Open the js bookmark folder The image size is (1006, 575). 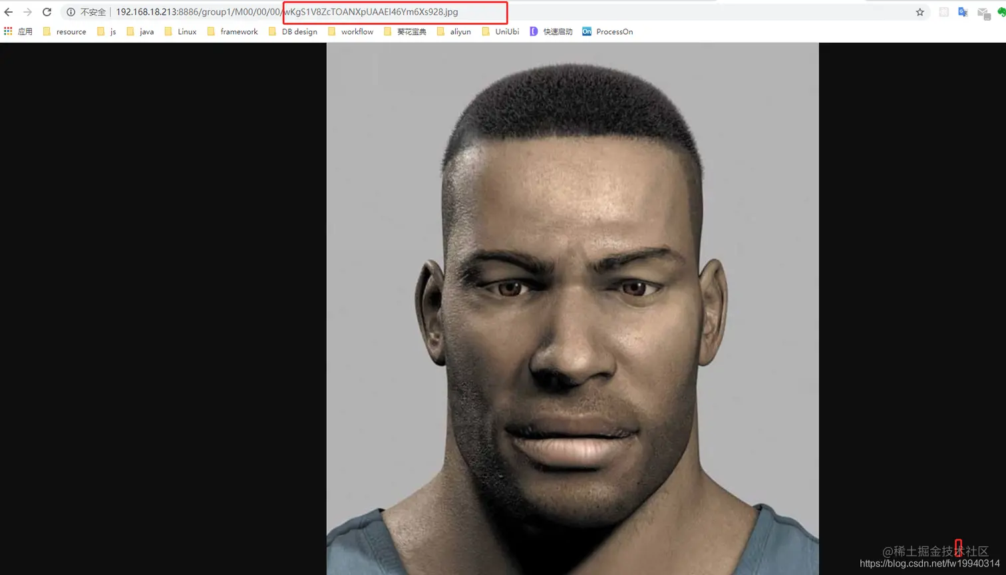(106, 31)
